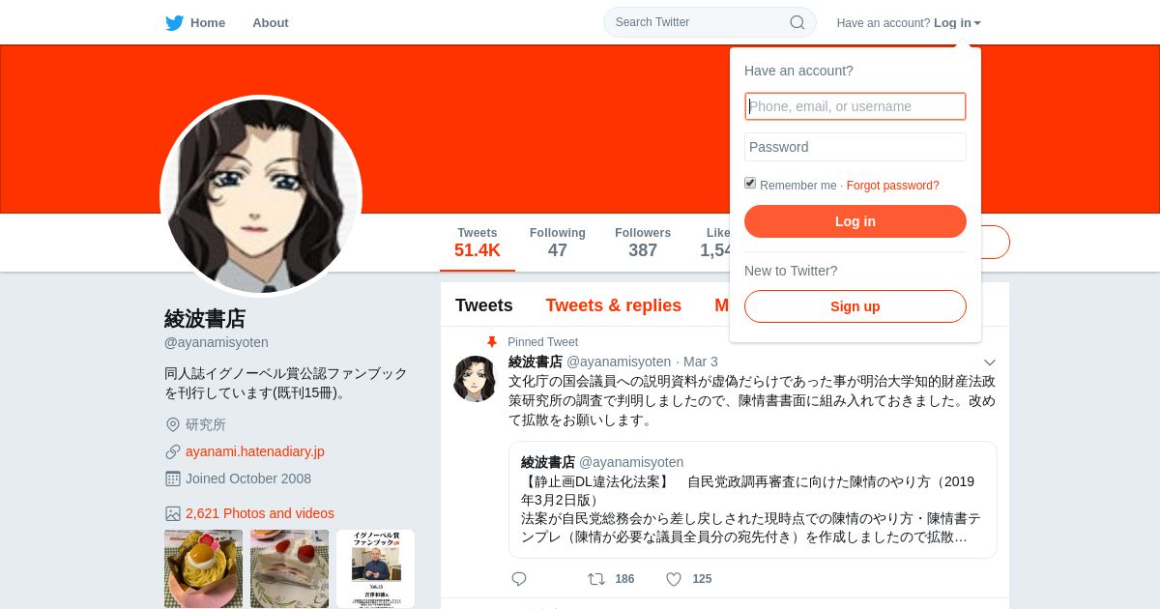Click the tweet author's small avatar
This screenshot has height=609, width=1160.
[x=476, y=378]
